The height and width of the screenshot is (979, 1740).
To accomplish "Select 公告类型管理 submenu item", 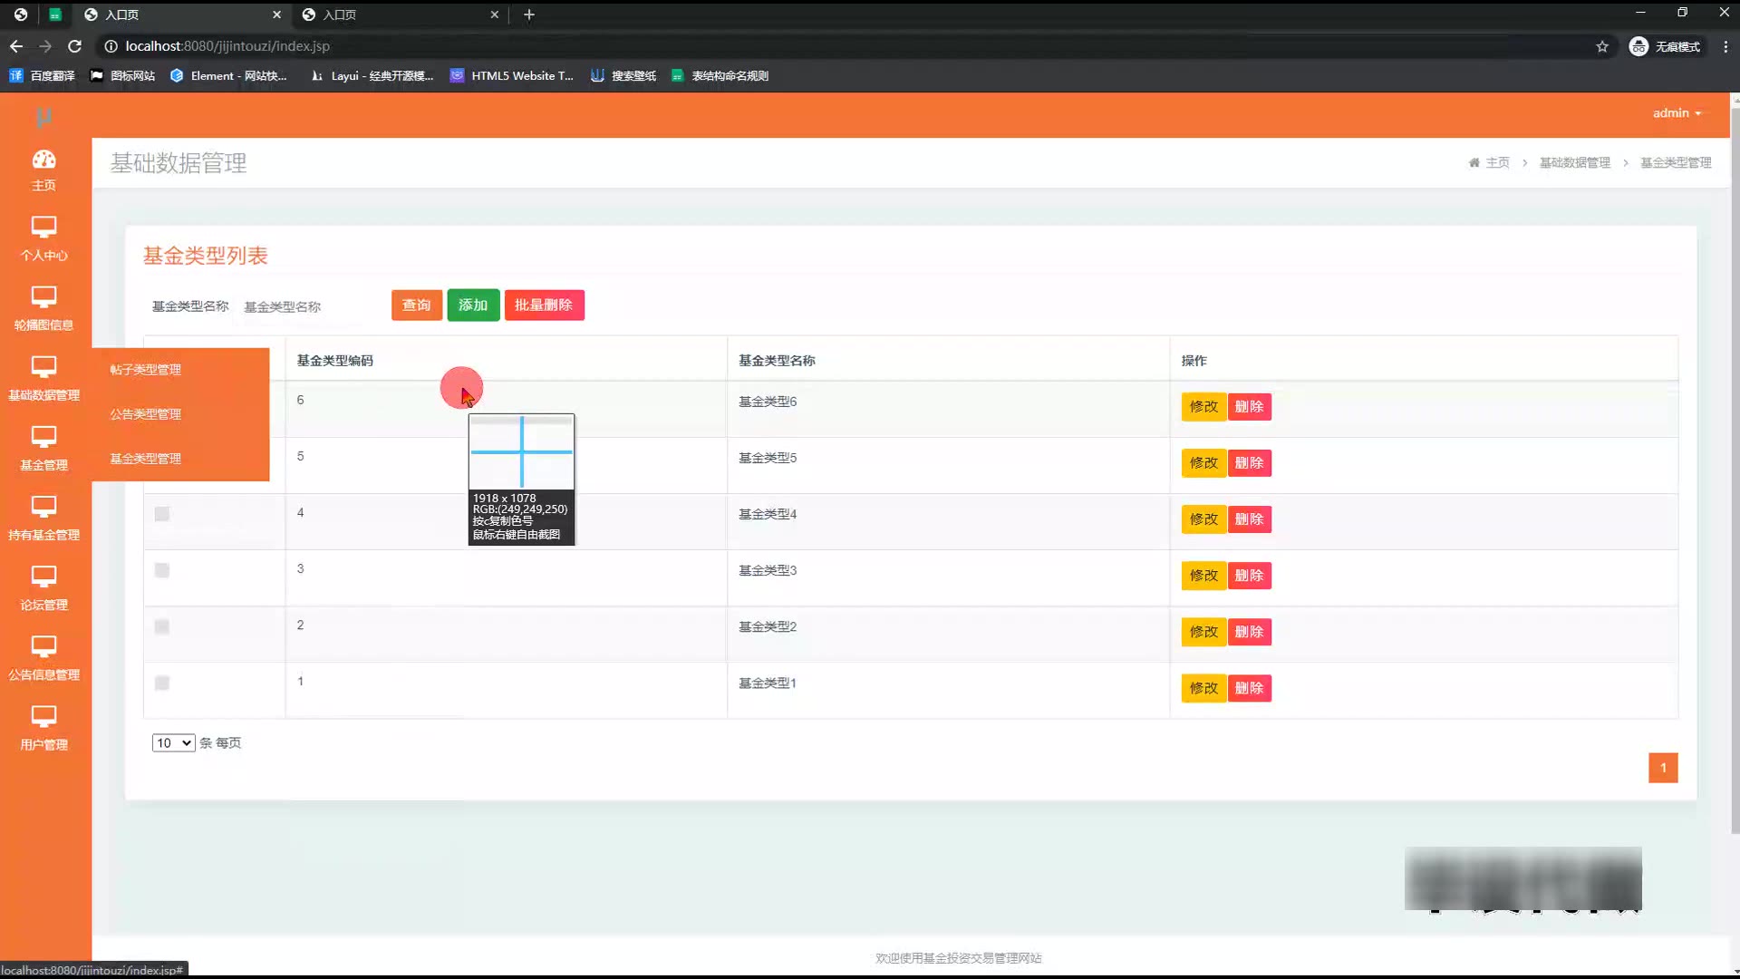I will [146, 414].
